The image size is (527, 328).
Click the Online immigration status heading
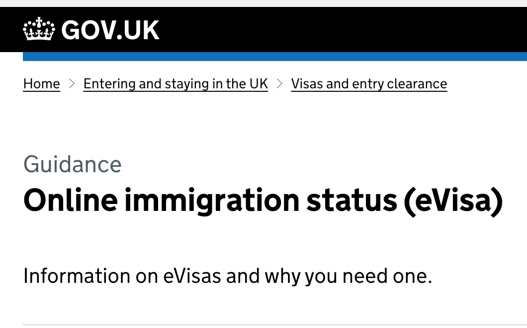[x=263, y=200]
